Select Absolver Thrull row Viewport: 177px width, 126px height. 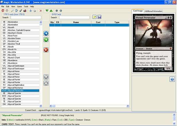pos(20,44)
